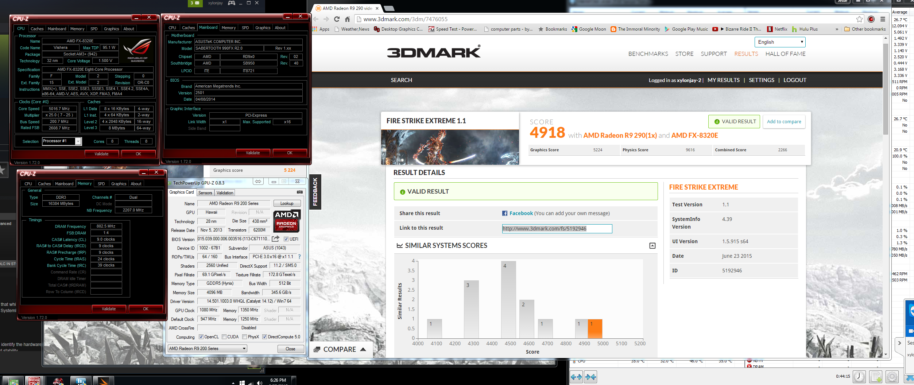Open the Caches tab in the CPU-Z processor window

point(37,29)
